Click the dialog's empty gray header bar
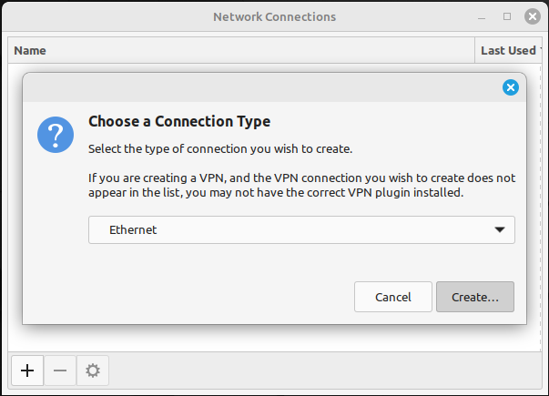 point(262,87)
